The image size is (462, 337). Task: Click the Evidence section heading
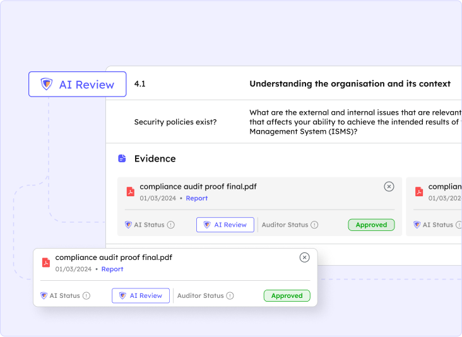pos(155,159)
